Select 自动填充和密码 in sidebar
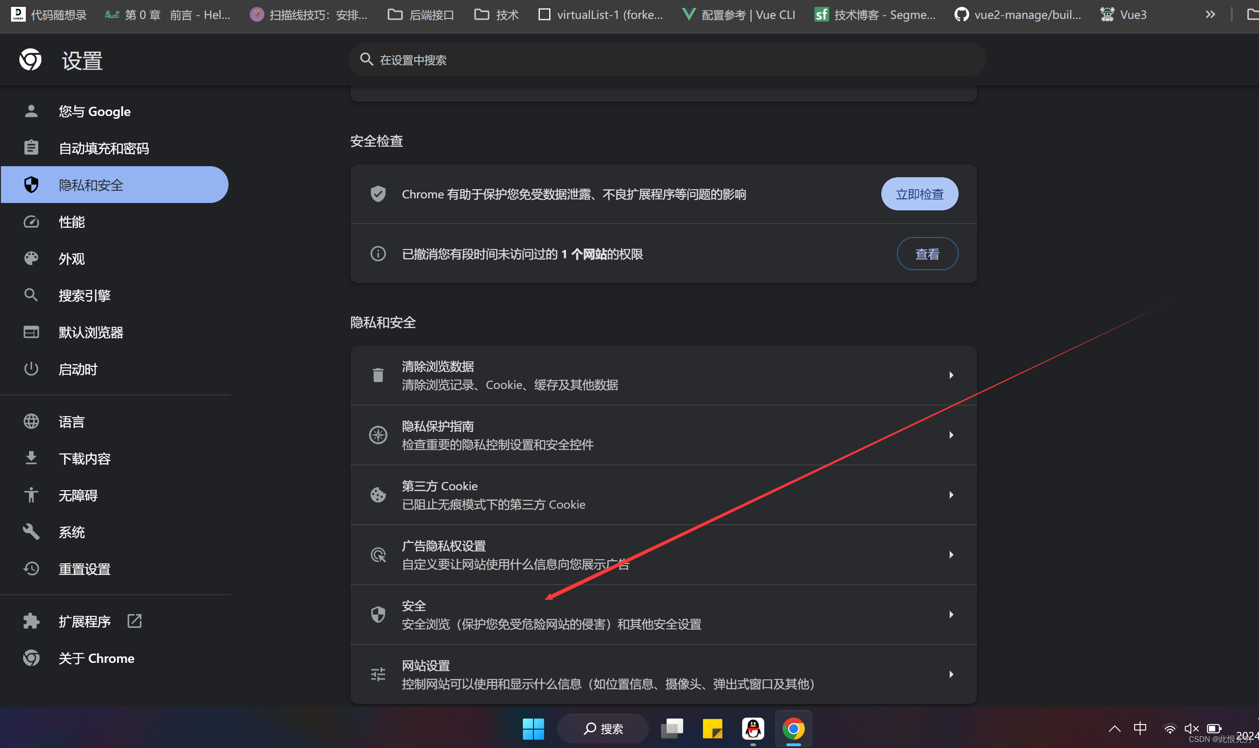This screenshot has height=748, width=1259. [x=103, y=148]
